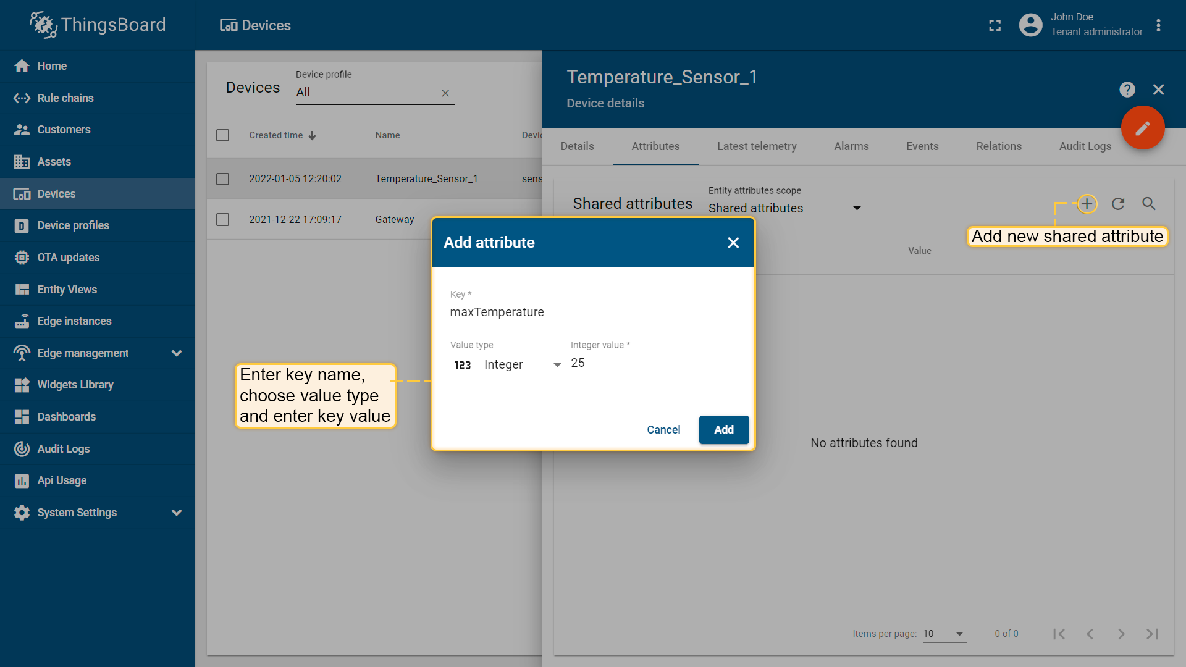Switch to the Alarms tab
The height and width of the screenshot is (667, 1186).
click(851, 146)
